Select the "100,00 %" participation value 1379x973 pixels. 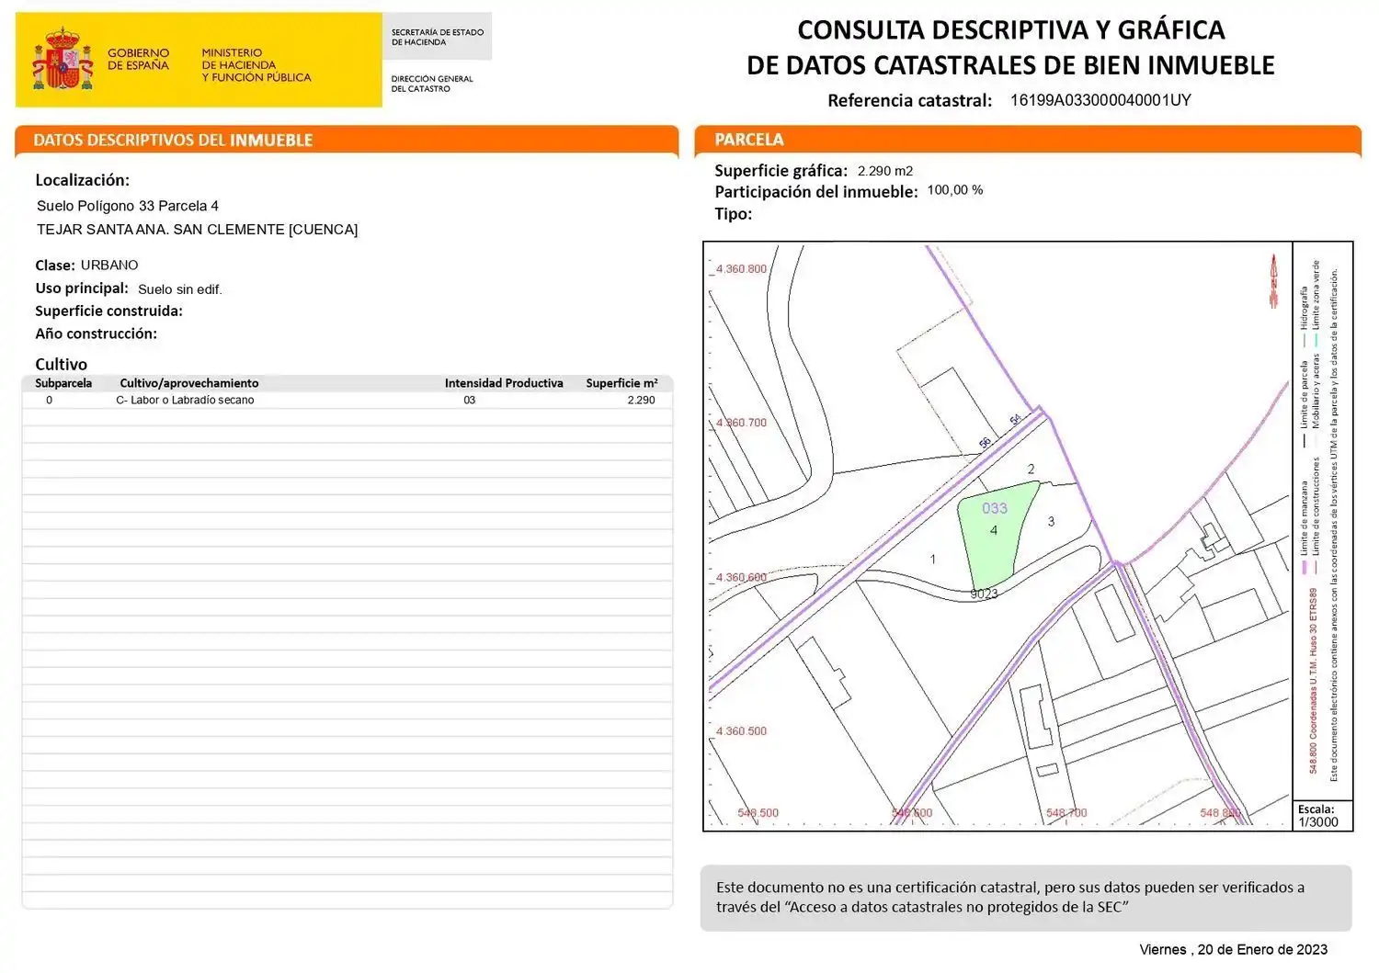(x=955, y=190)
